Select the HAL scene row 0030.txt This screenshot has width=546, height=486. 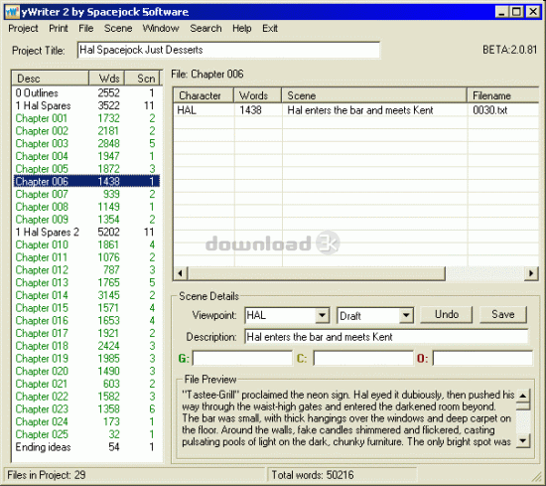(355, 110)
